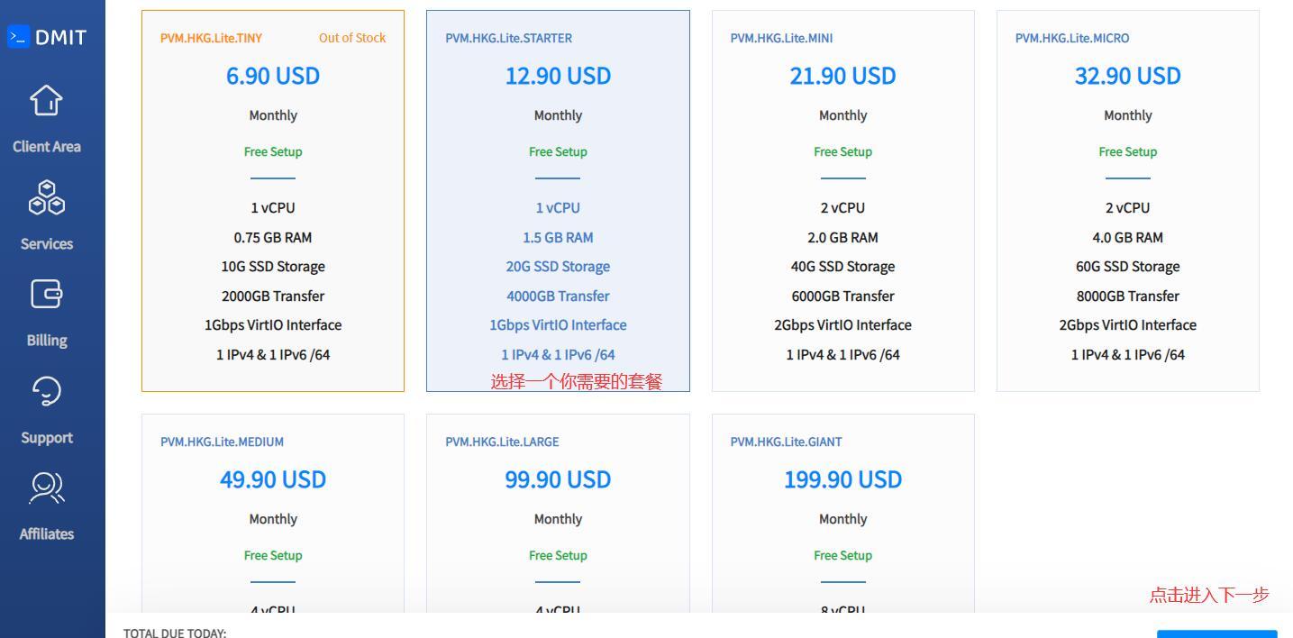Open the Client Area home icon
The image size is (1293, 638).
pos(47,101)
